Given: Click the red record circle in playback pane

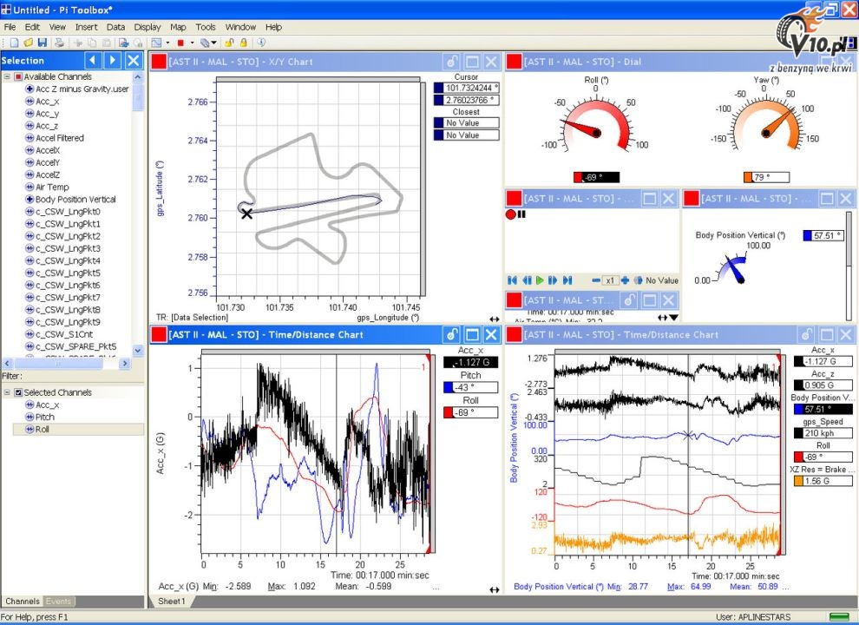Looking at the screenshot, I should 510,214.
